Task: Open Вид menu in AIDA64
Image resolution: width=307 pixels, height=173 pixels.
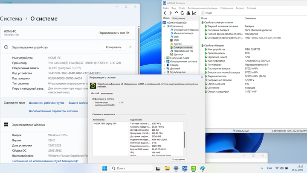Action: point(174,8)
